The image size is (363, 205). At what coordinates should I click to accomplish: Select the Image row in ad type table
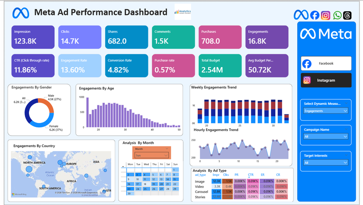tap(241, 181)
